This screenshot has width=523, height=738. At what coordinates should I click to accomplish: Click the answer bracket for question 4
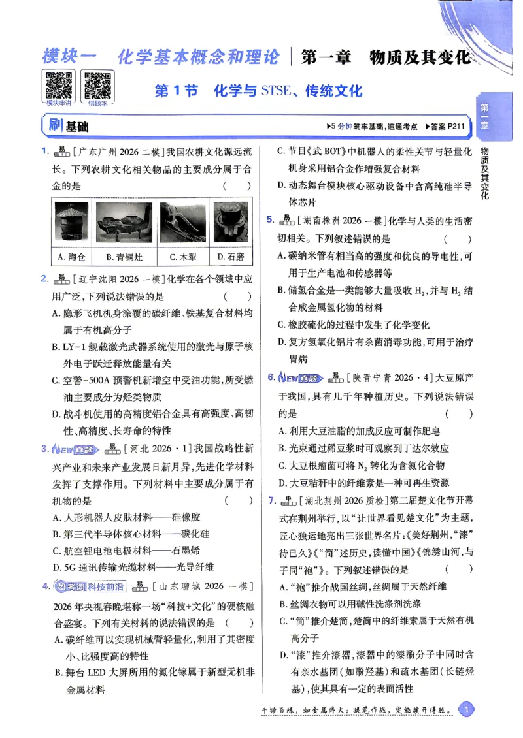click(239, 623)
